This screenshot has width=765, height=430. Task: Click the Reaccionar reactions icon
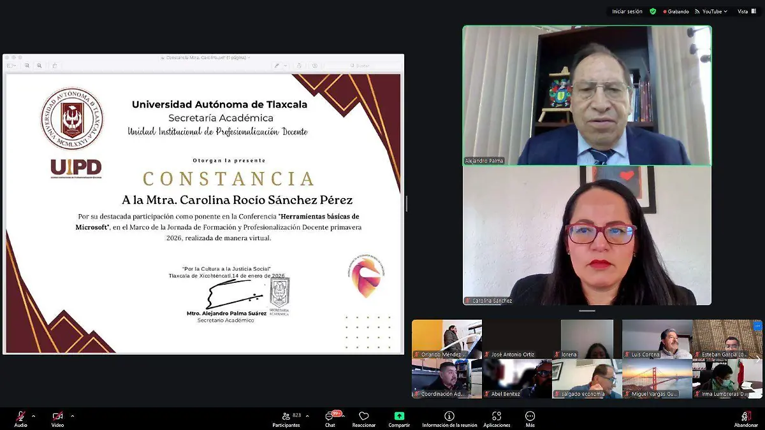(363, 417)
